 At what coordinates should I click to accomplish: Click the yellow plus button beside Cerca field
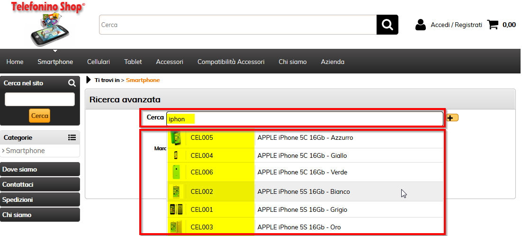tap(452, 118)
